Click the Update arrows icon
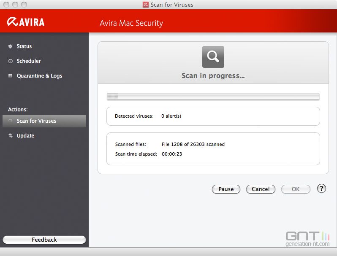 click(10, 135)
